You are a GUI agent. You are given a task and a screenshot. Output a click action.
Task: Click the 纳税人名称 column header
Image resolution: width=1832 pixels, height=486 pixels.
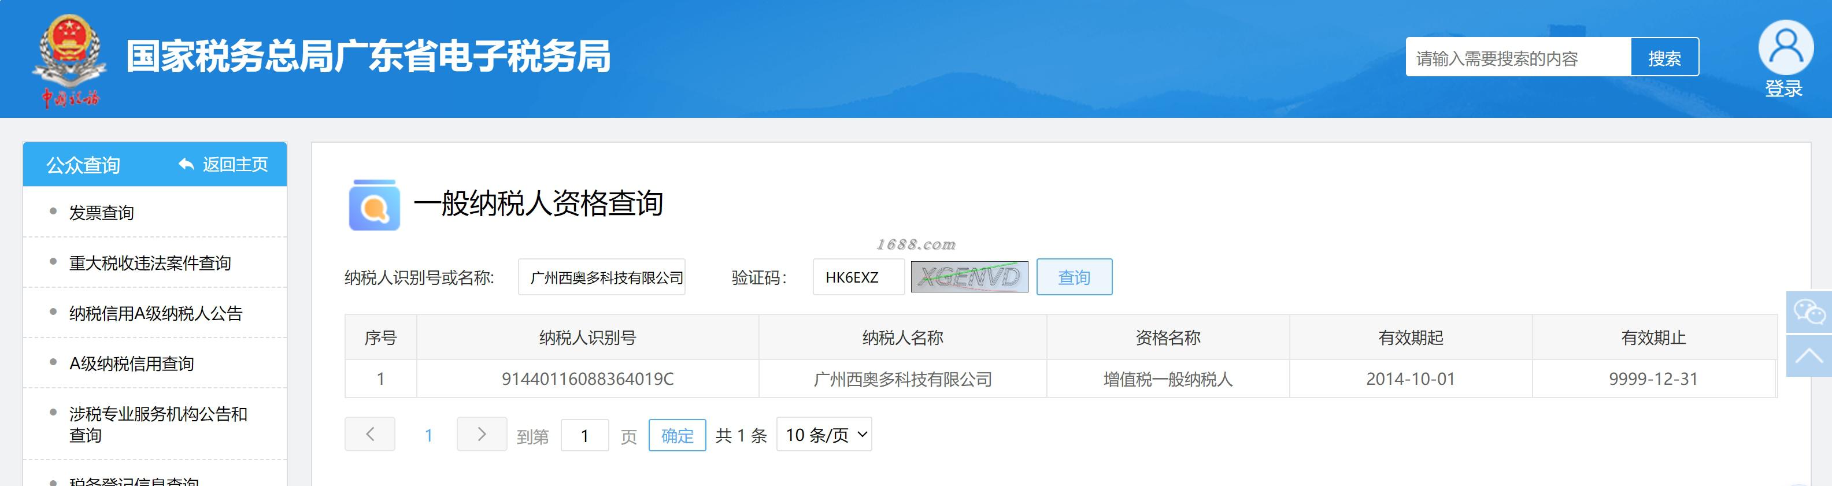(x=902, y=337)
